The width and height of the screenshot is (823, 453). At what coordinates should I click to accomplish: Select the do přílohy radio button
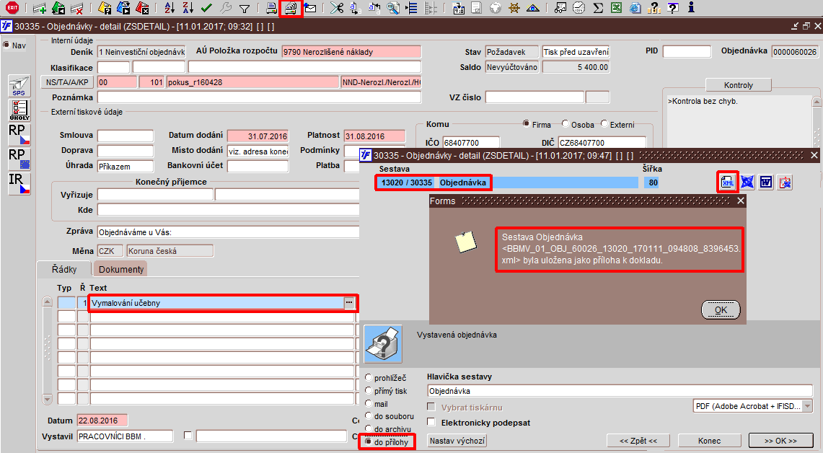click(369, 442)
